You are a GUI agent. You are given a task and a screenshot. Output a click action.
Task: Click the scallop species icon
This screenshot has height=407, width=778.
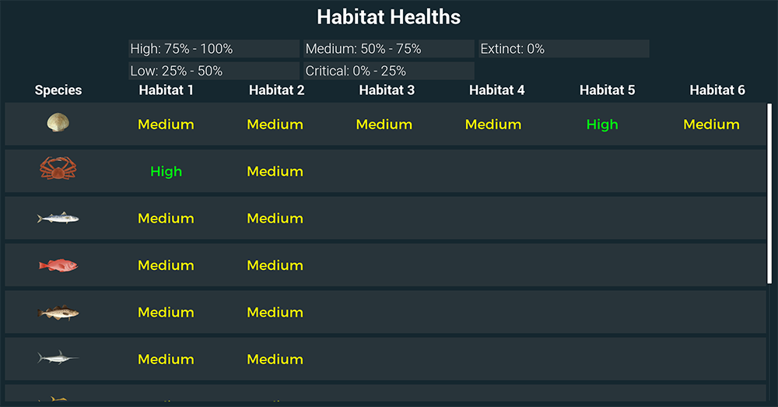58,123
